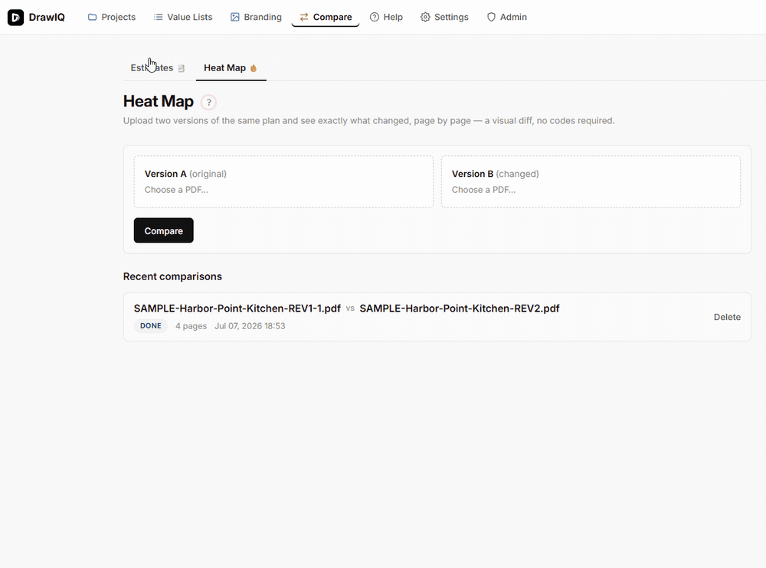
Task: Open Heat Map help tooltip question mark
Action: [x=208, y=102]
